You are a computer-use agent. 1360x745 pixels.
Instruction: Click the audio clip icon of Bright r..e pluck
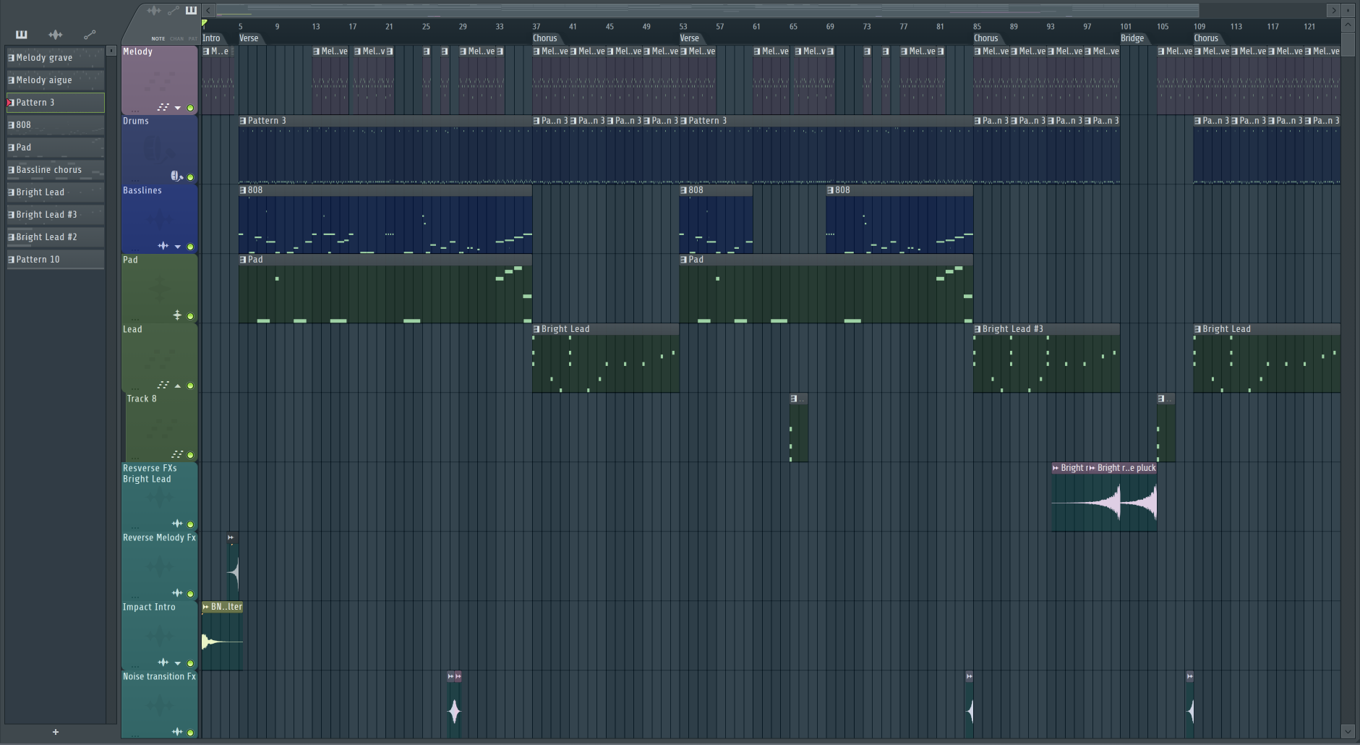coord(1092,468)
